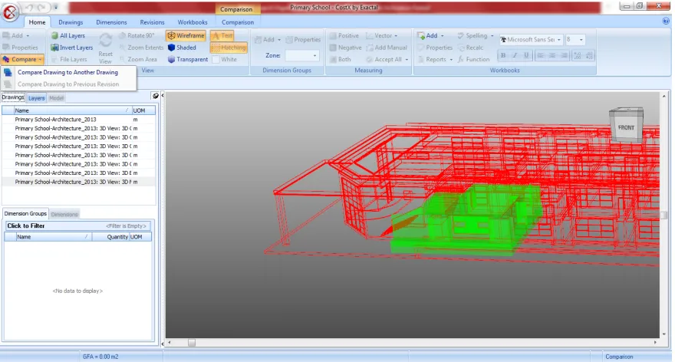The image size is (675, 362).
Task: Open the Zone combo box
Action: (301, 55)
